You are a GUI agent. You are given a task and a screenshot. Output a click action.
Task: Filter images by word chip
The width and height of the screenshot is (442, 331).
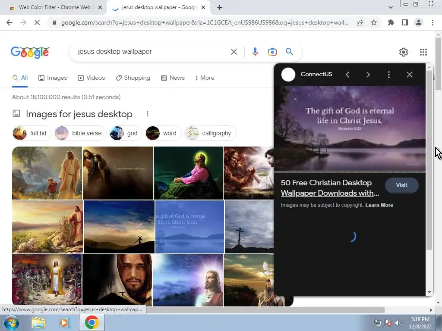pyautogui.click(x=163, y=133)
